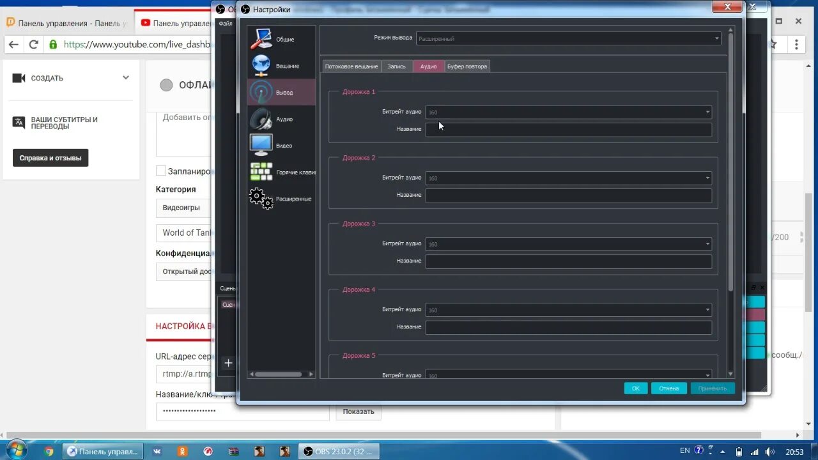
Task: Click the help icon in the language bar
Action: click(699, 450)
